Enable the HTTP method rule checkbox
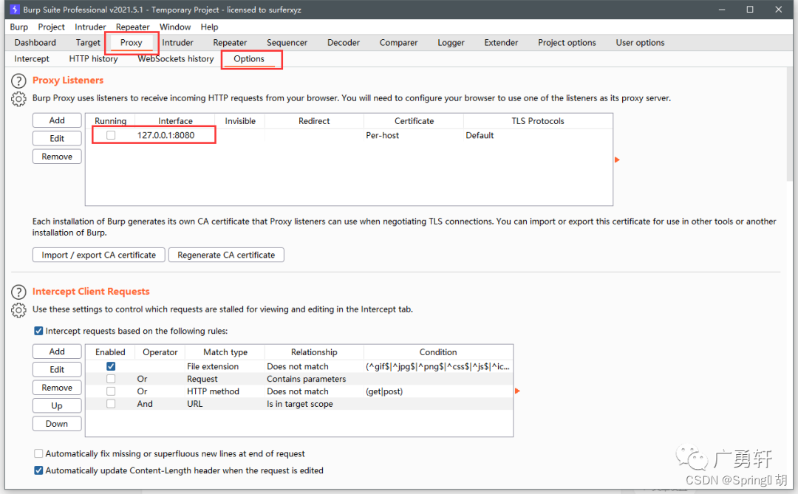This screenshot has height=494, width=798. point(110,391)
